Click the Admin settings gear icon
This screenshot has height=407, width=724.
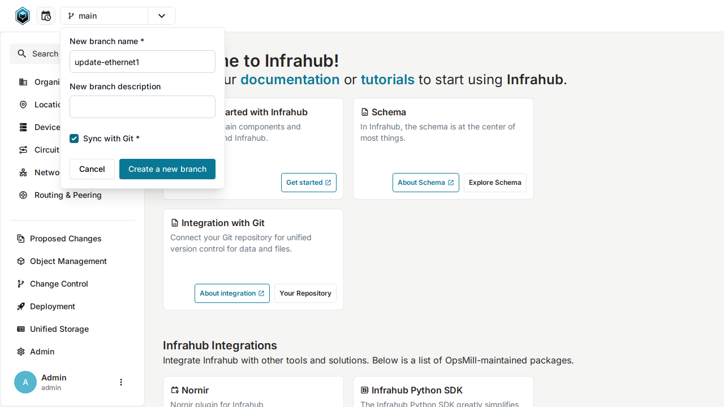point(21,351)
